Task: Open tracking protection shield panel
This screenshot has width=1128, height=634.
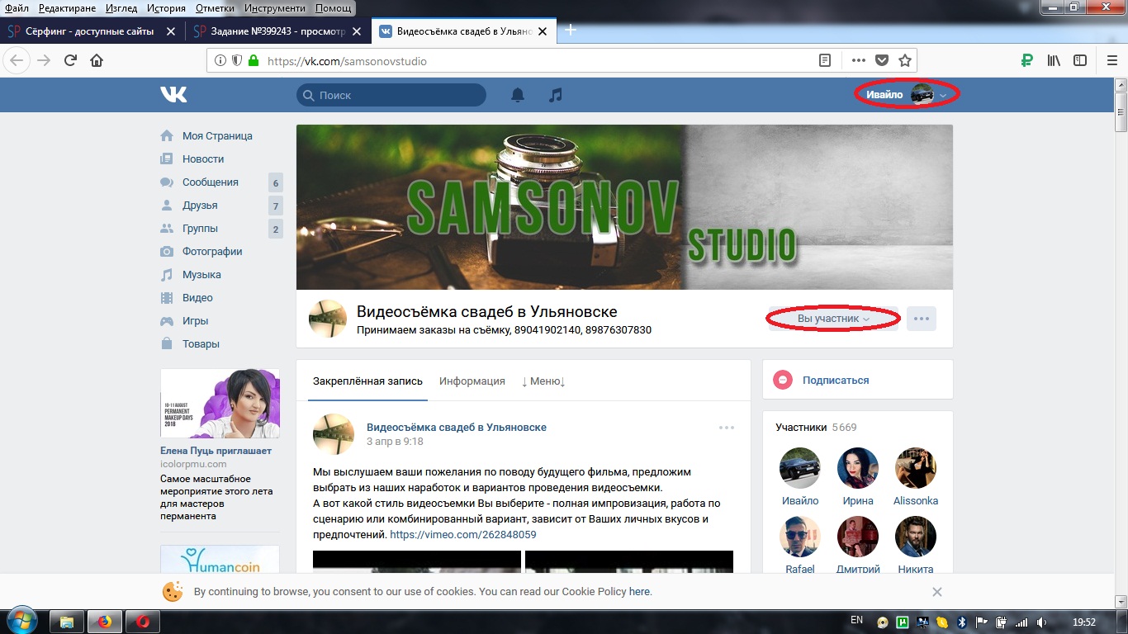Action: 236,60
